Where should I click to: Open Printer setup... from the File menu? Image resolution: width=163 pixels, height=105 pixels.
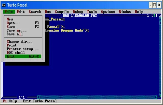point(23,49)
